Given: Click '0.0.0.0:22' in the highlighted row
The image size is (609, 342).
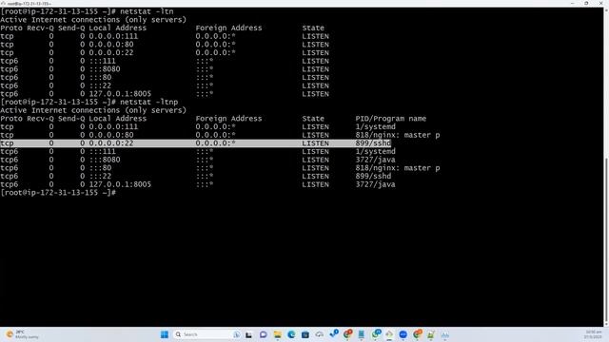Looking at the screenshot, I should pyautogui.click(x=111, y=143).
